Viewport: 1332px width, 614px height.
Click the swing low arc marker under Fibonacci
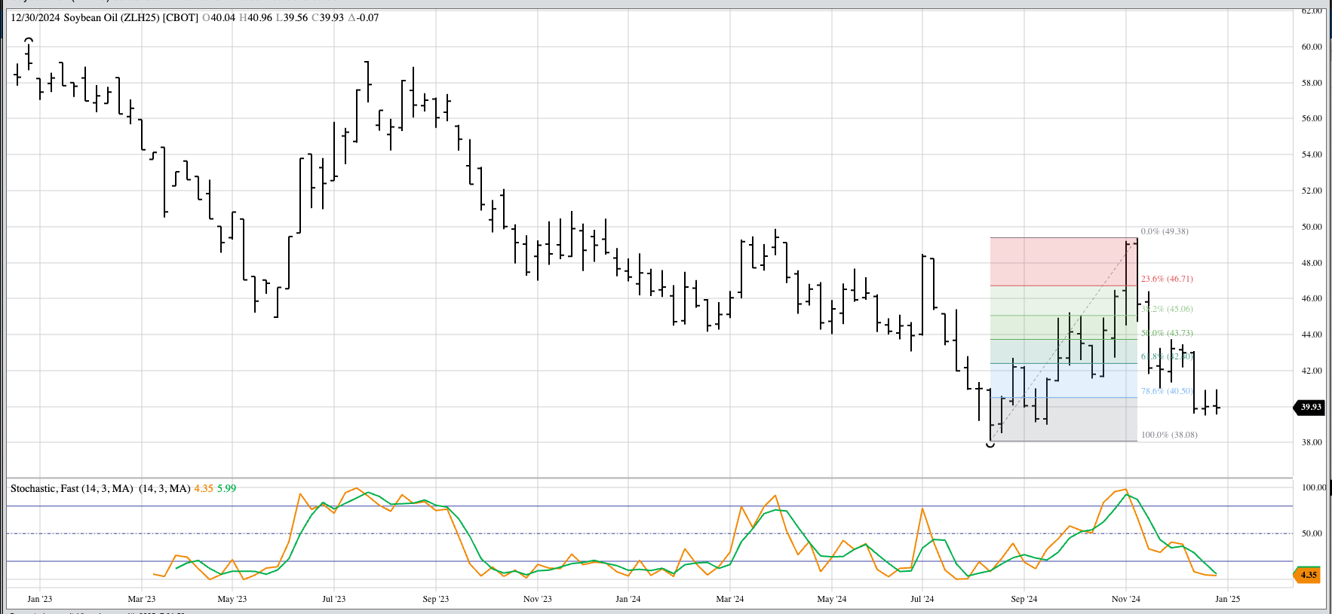click(990, 445)
